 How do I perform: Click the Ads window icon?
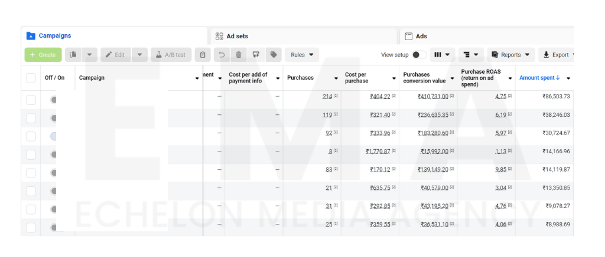click(x=409, y=36)
